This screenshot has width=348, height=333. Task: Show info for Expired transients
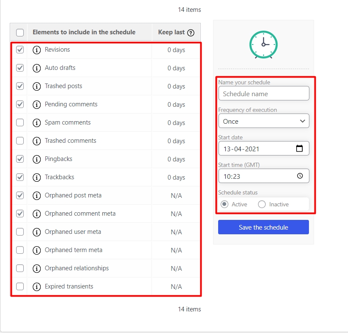(x=36, y=287)
